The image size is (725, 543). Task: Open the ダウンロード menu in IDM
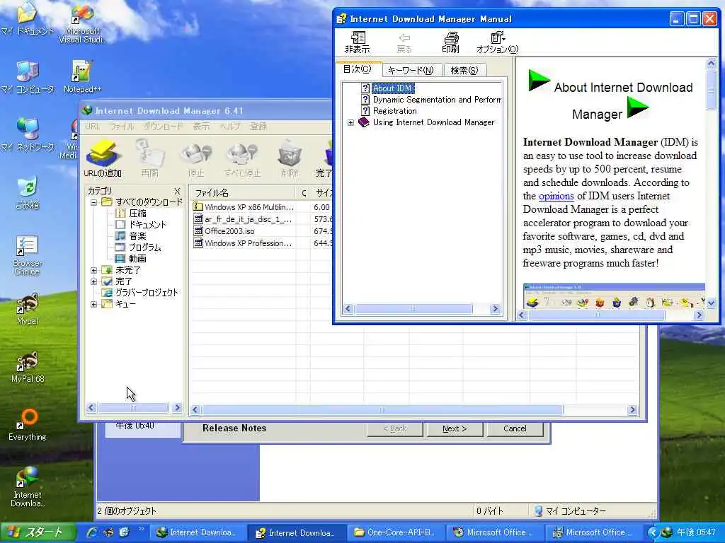pyautogui.click(x=164, y=127)
